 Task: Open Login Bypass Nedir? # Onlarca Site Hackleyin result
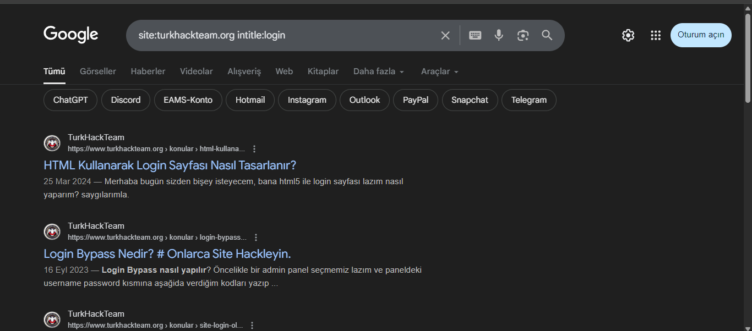tap(167, 253)
